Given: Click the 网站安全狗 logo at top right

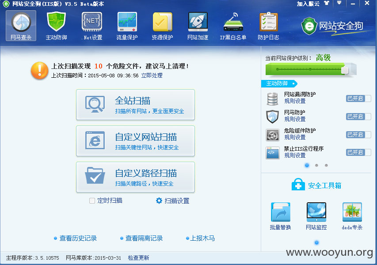Looking at the screenshot, I should click(332, 26).
